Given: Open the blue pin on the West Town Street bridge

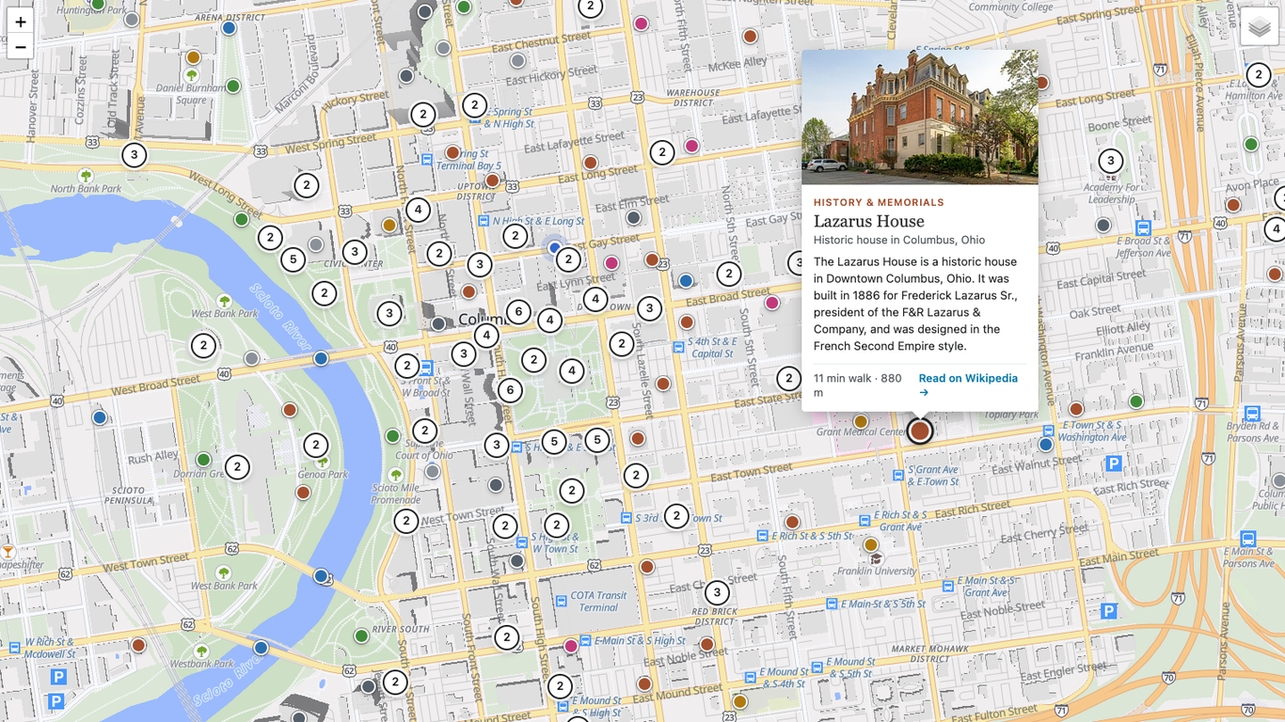Looking at the screenshot, I should (x=321, y=576).
